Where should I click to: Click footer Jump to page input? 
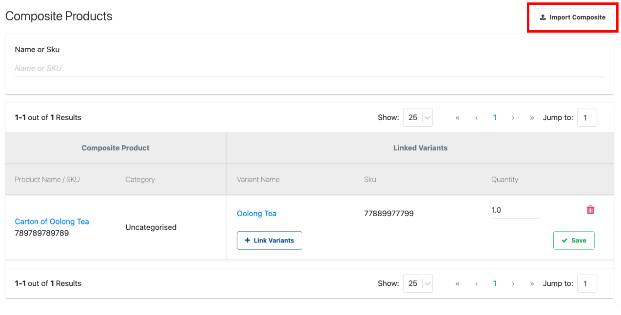click(x=587, y=283)
